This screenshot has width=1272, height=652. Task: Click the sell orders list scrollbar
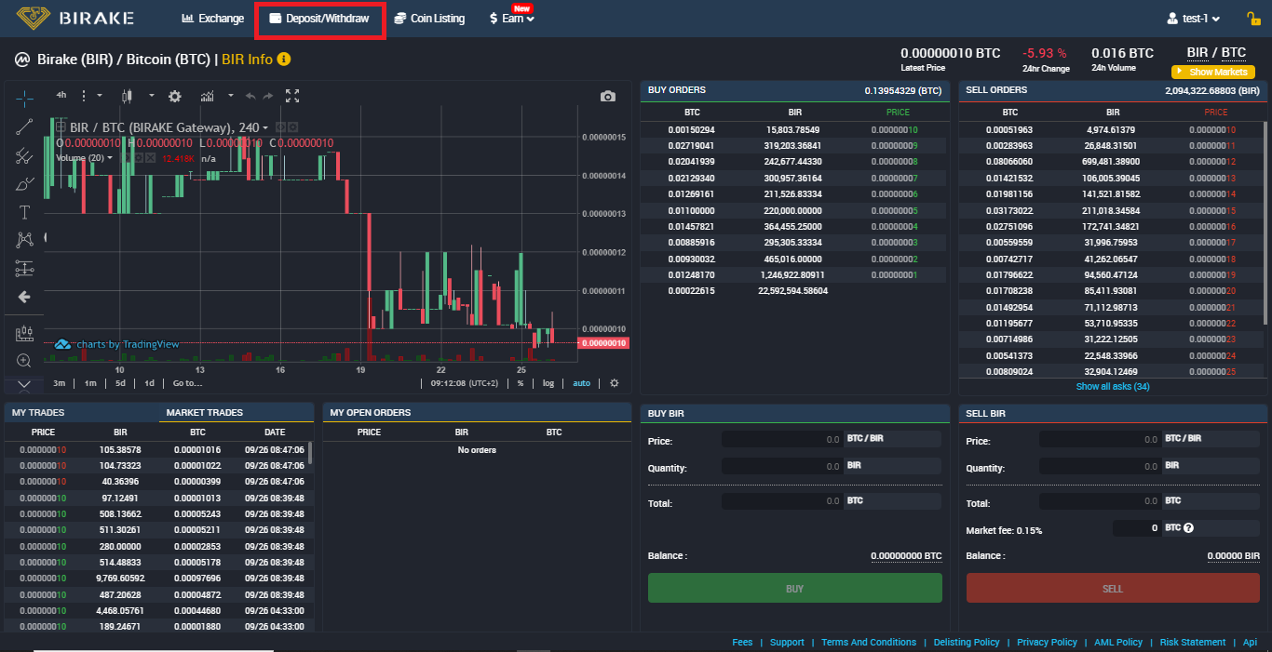1264,223
